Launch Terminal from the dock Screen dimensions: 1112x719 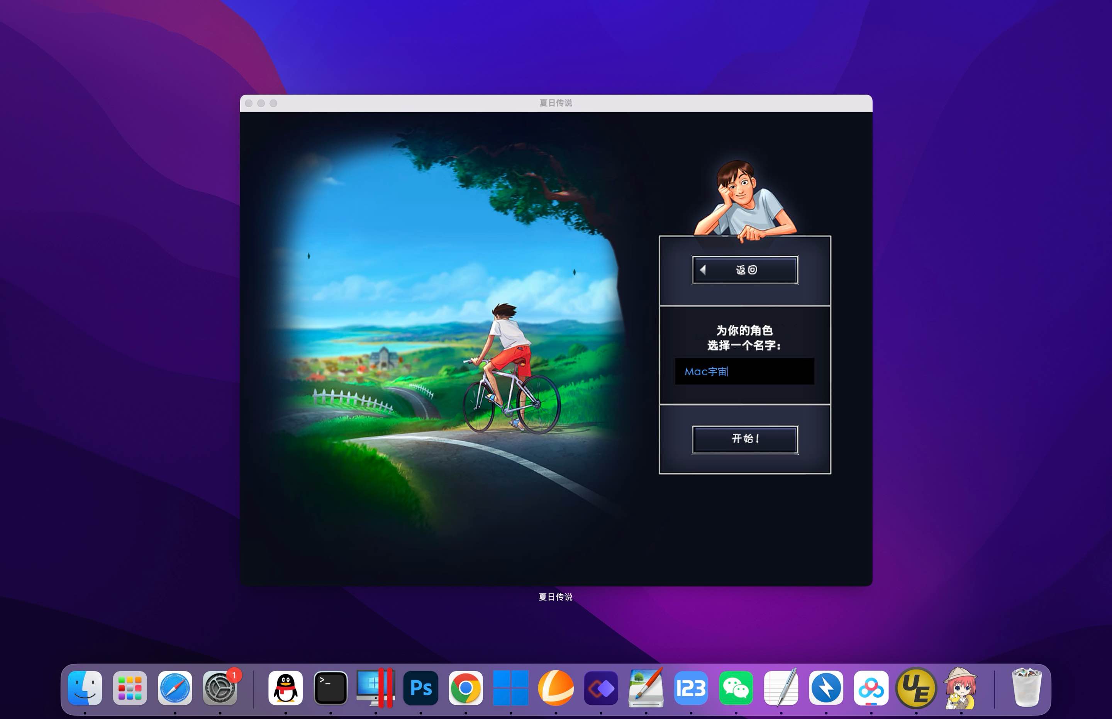pos(331,688)
